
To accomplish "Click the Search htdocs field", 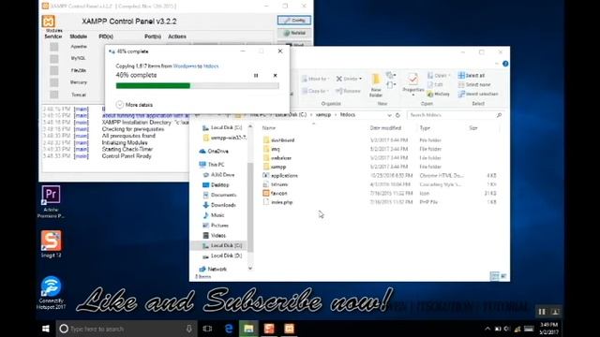I will click(x=455, y=115).
